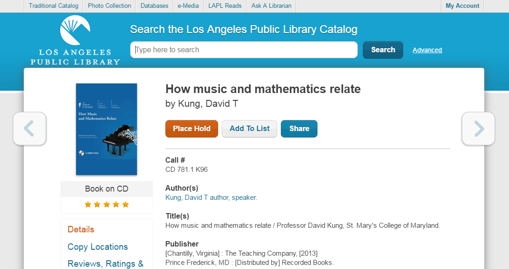Click the Add To List button

click(249, 129)
